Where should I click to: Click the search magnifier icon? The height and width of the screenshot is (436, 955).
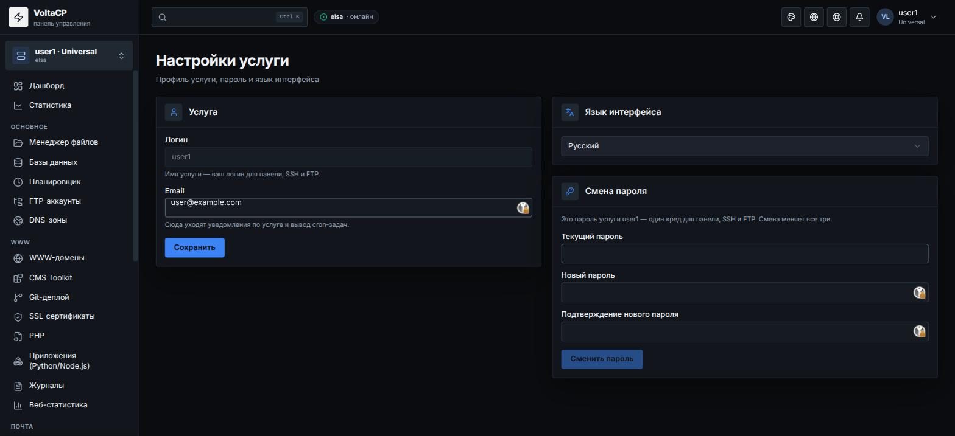[163, 17]
